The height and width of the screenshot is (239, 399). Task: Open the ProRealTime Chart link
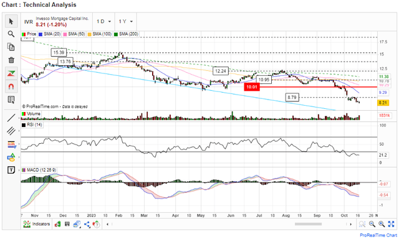click(378, 235)
